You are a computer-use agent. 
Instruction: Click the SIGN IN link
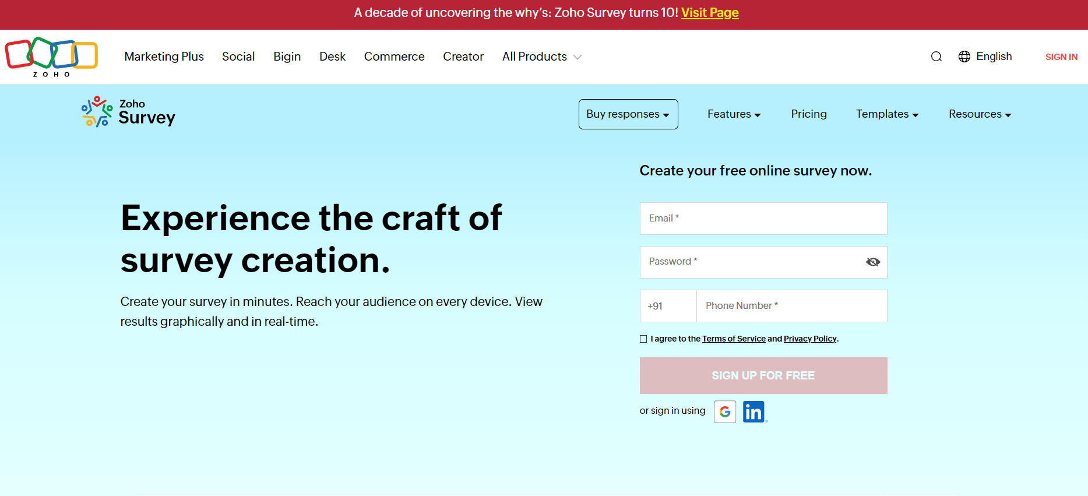click(x=1061, y=57)
